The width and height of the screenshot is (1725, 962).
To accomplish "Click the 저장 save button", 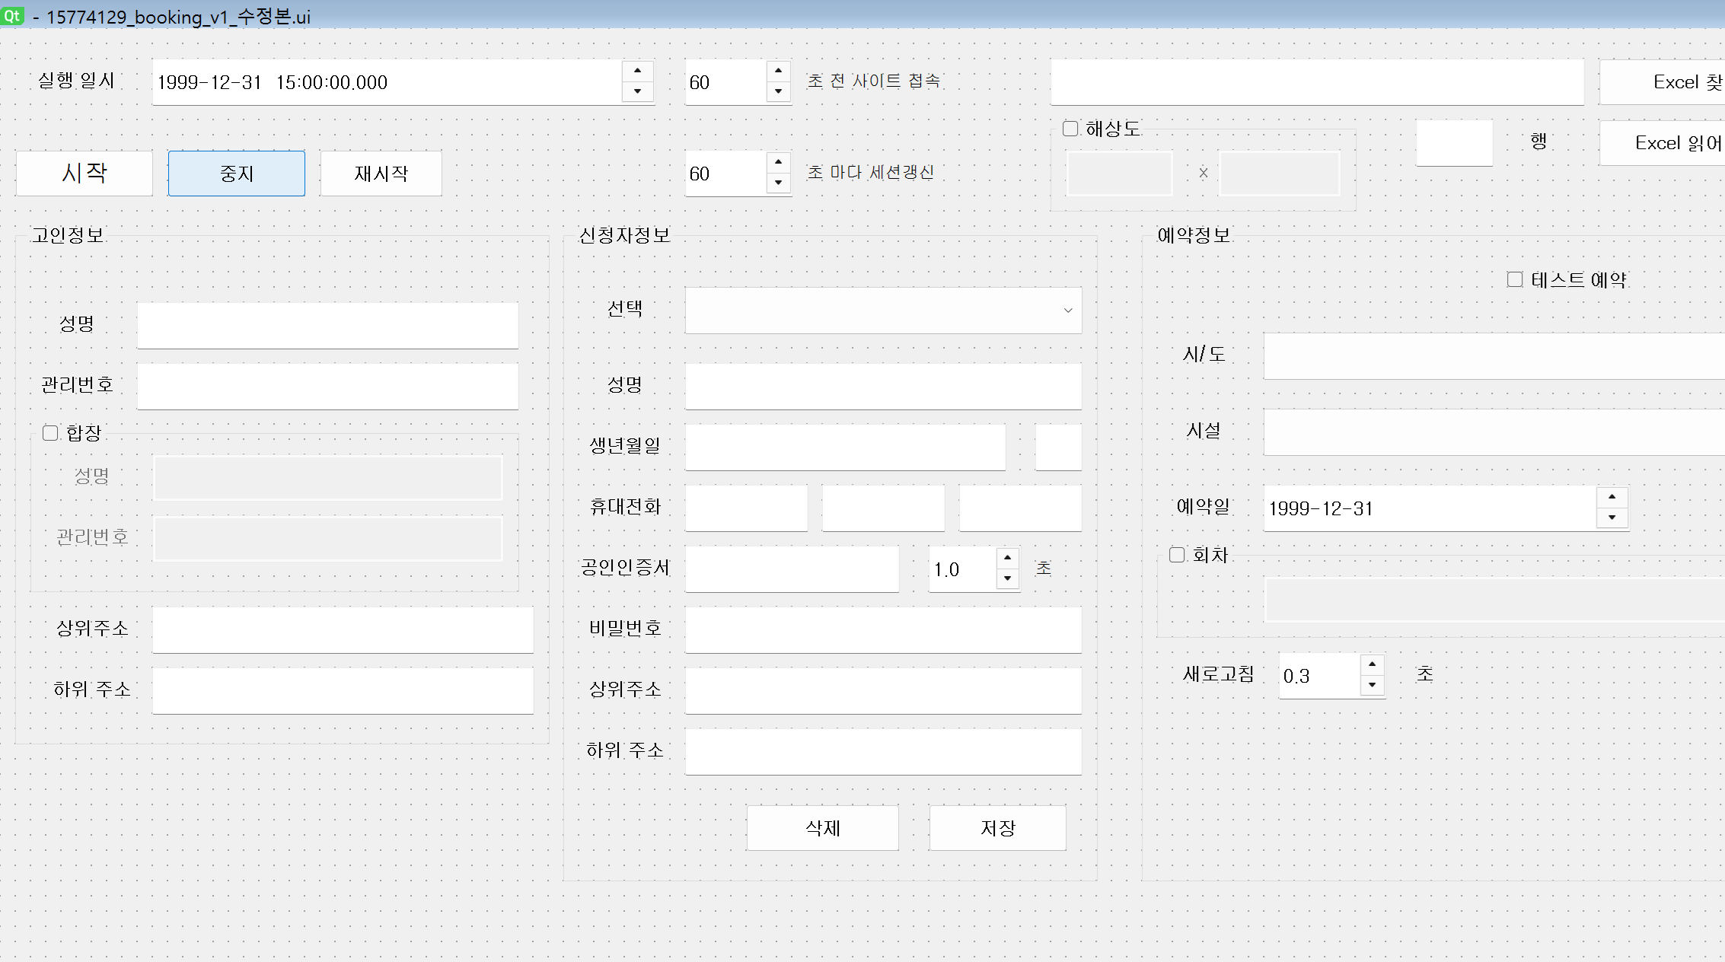I will point(997,828).
